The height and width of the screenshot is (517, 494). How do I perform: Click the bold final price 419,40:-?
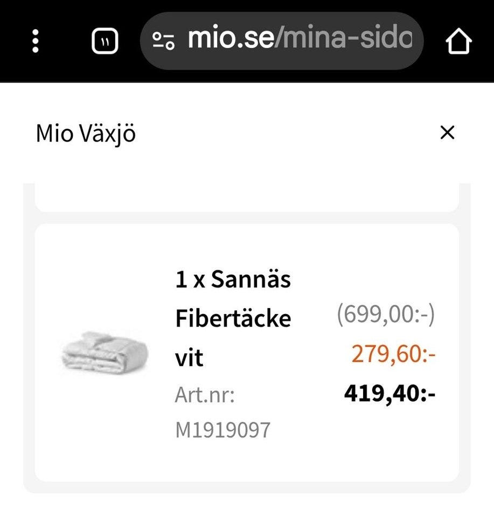[389, 394]
